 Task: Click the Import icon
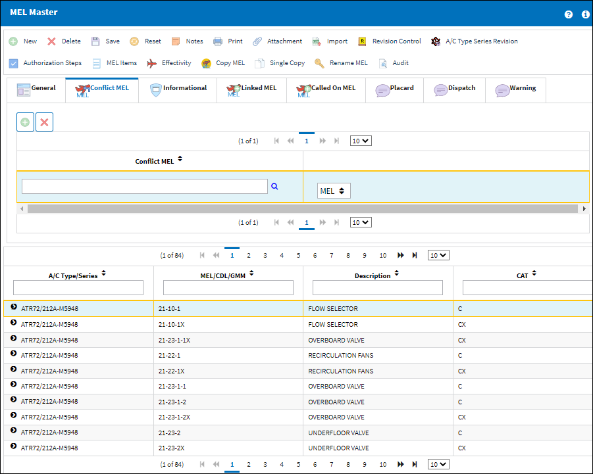pyautogui.click(x=317, y=41)
